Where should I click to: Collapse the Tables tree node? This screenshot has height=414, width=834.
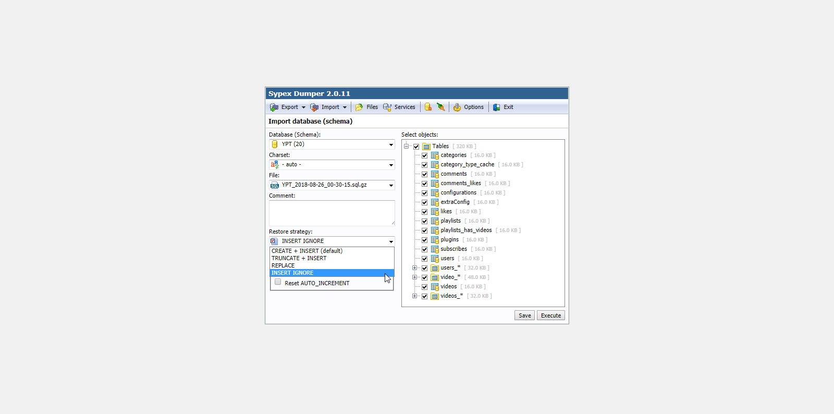[x=406, y=146]
